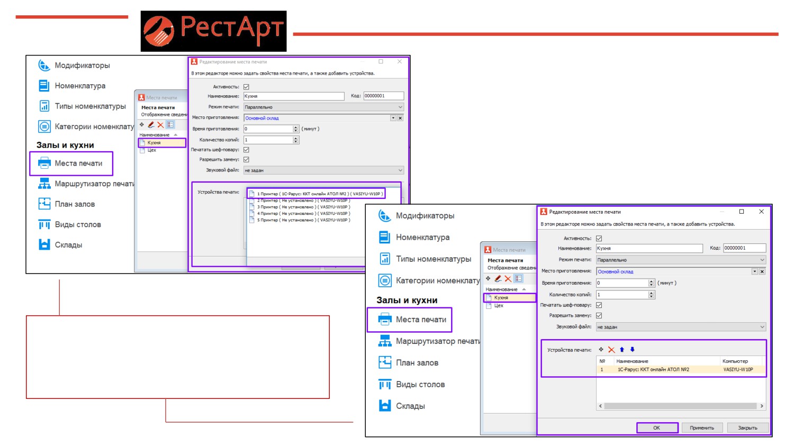Choose 3 Принтер Не установлено entry
794x446 pixels.
tap(300, 207)
